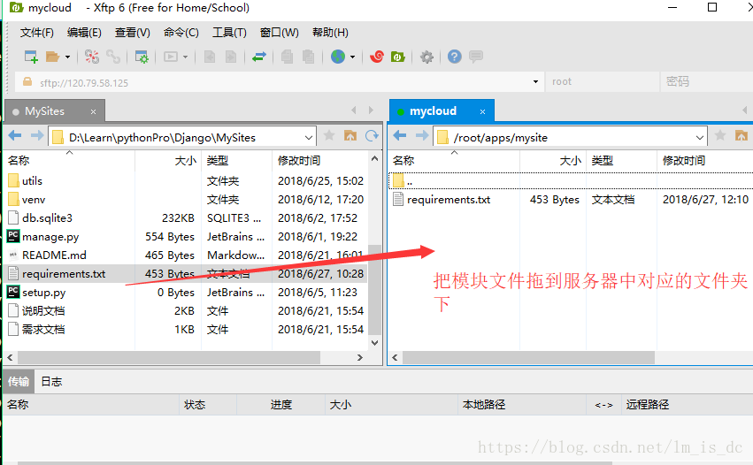Open the 帮助(H) menu
Viewport: 753px width, 465px height.
tap(330, 33)
